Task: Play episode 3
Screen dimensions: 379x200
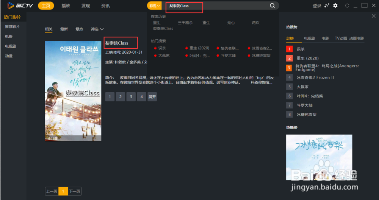Action: pos(131,97)
